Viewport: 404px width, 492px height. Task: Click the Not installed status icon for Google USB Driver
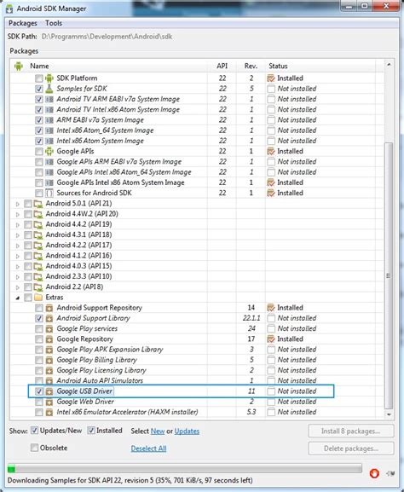(271, 391)
